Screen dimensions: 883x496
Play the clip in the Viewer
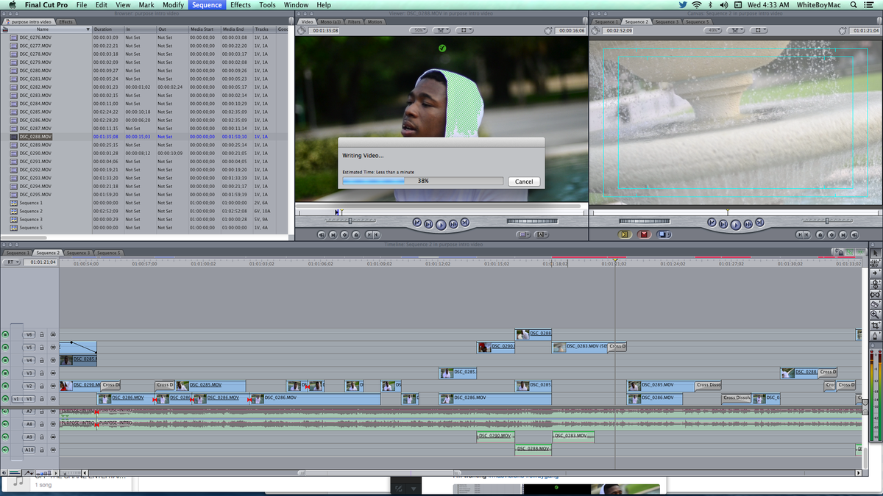(441, 223)
